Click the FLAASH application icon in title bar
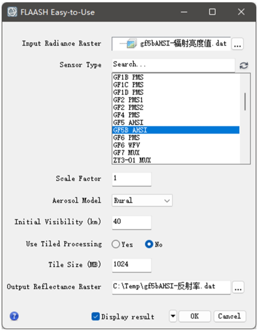 point(12,12)
